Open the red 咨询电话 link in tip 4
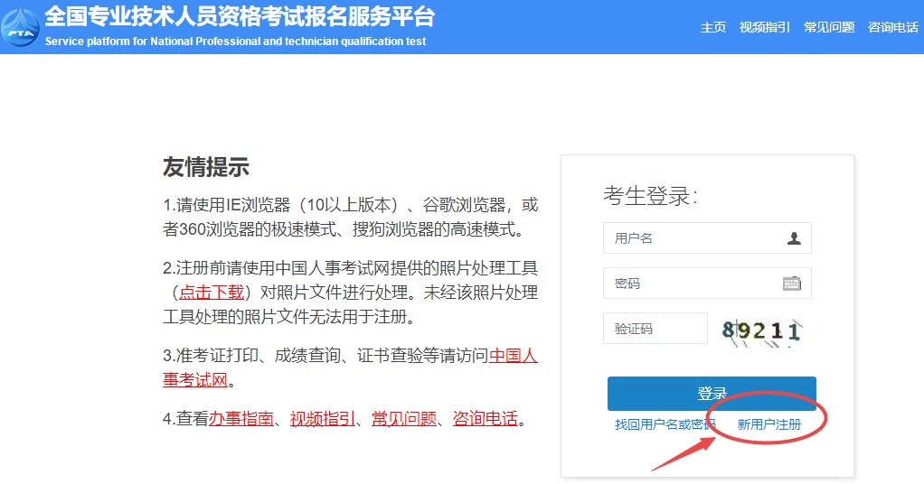The height and width of the screenshot is (484, 924). [x=485, y=419]
